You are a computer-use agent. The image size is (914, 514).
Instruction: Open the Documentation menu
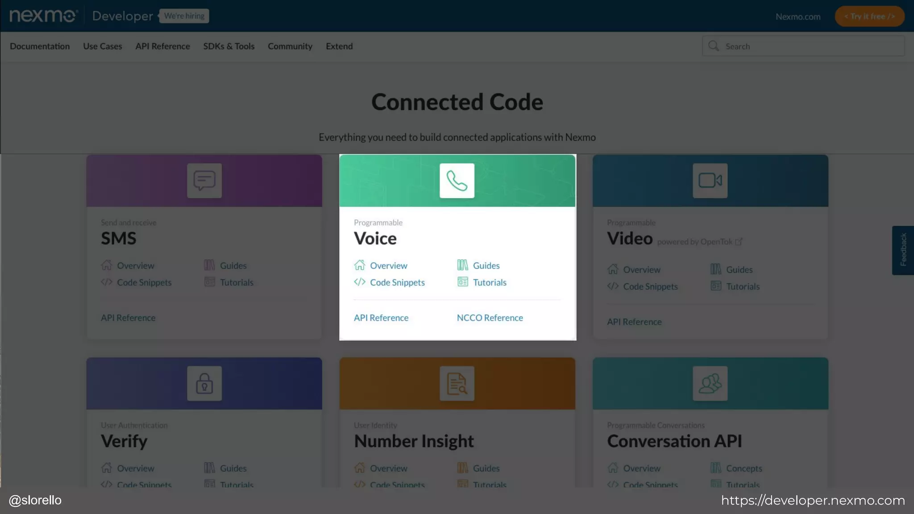tap(40, 46)
